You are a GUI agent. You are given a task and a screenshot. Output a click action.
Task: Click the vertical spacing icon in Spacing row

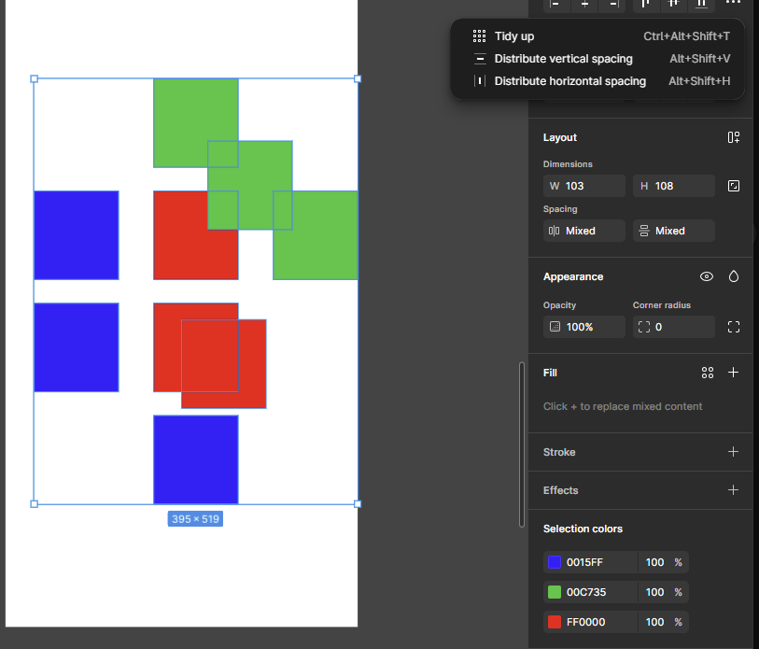(644, 231)
